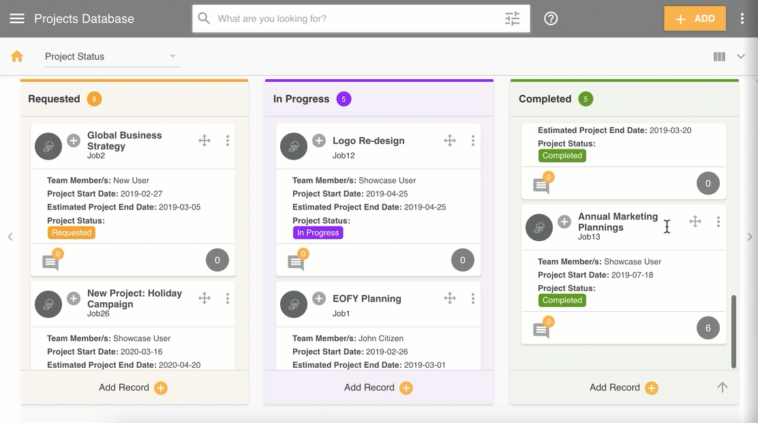
Task: Click the ADD button
Action: (695, 18)
